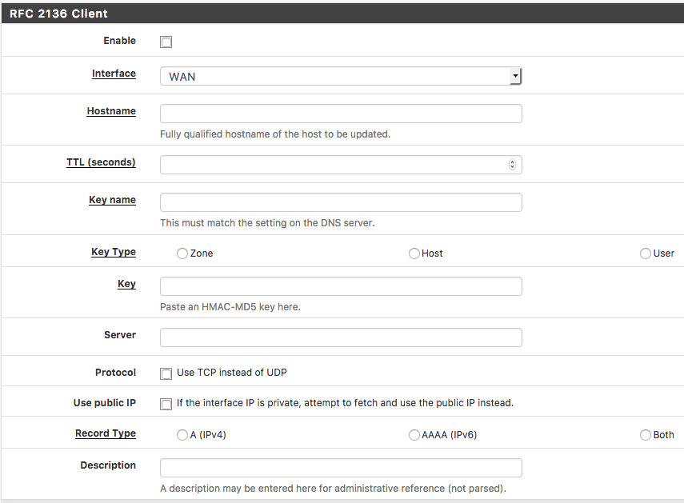Select AAAA (IPv6) record type

tap(414, 436)
